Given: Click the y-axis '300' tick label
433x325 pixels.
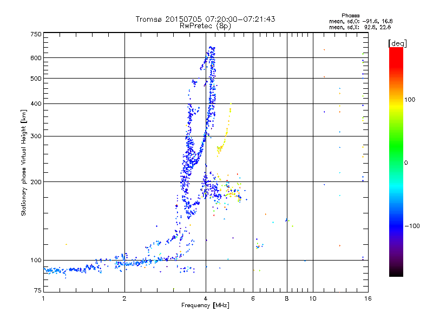Looking at the screenshot, I should (x=36, y=136).
